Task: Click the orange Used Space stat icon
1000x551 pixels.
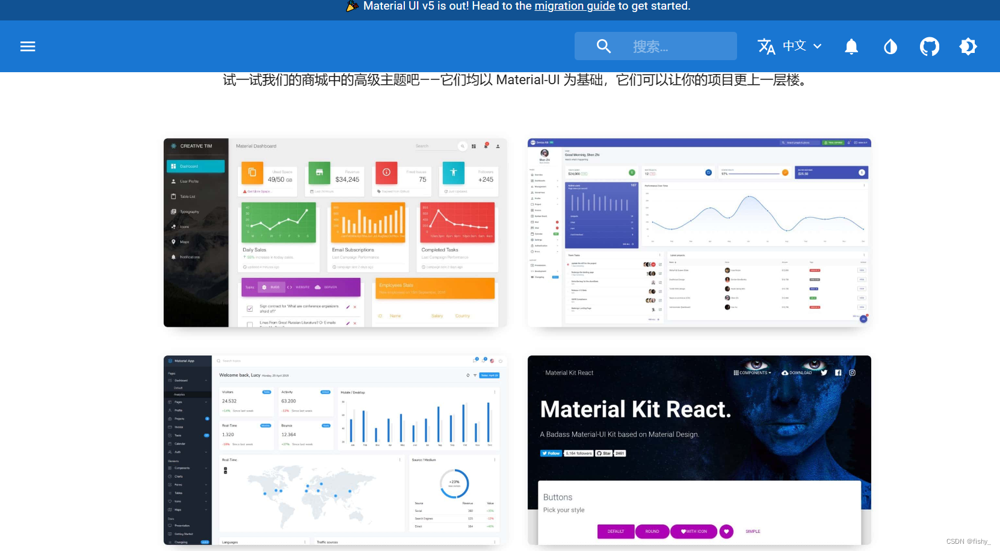Action: pyautogui.click(x=252, y=173)
